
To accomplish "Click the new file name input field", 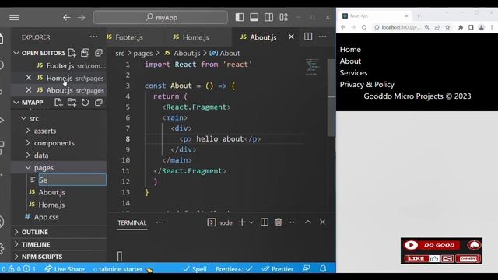I will pyautogui.click(x=72, y=180).
